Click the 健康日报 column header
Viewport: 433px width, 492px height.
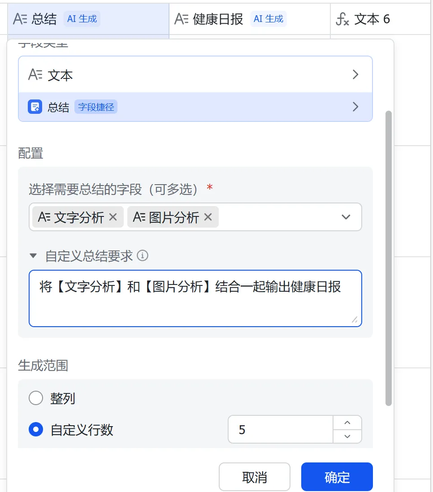click(218, 19)
